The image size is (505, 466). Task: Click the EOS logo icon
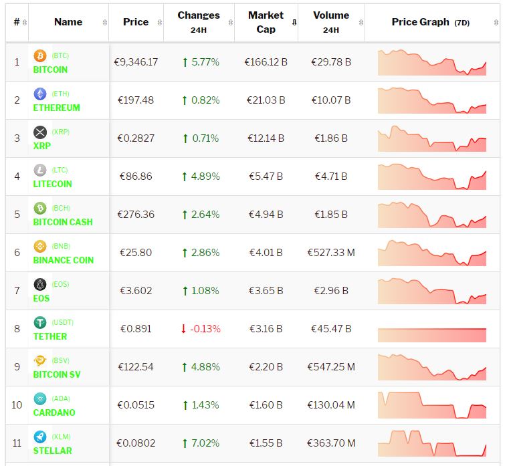coord(39,284)
